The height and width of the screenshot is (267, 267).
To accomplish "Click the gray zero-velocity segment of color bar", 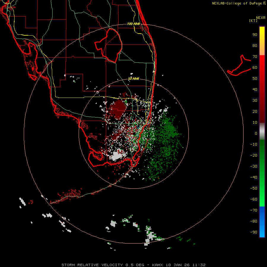I will 262,131.
